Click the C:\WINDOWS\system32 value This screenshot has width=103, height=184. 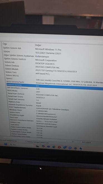click(x=46, y=114)
